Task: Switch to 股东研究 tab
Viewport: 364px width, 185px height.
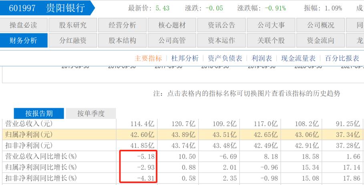Action: click(x=73, y=25)
